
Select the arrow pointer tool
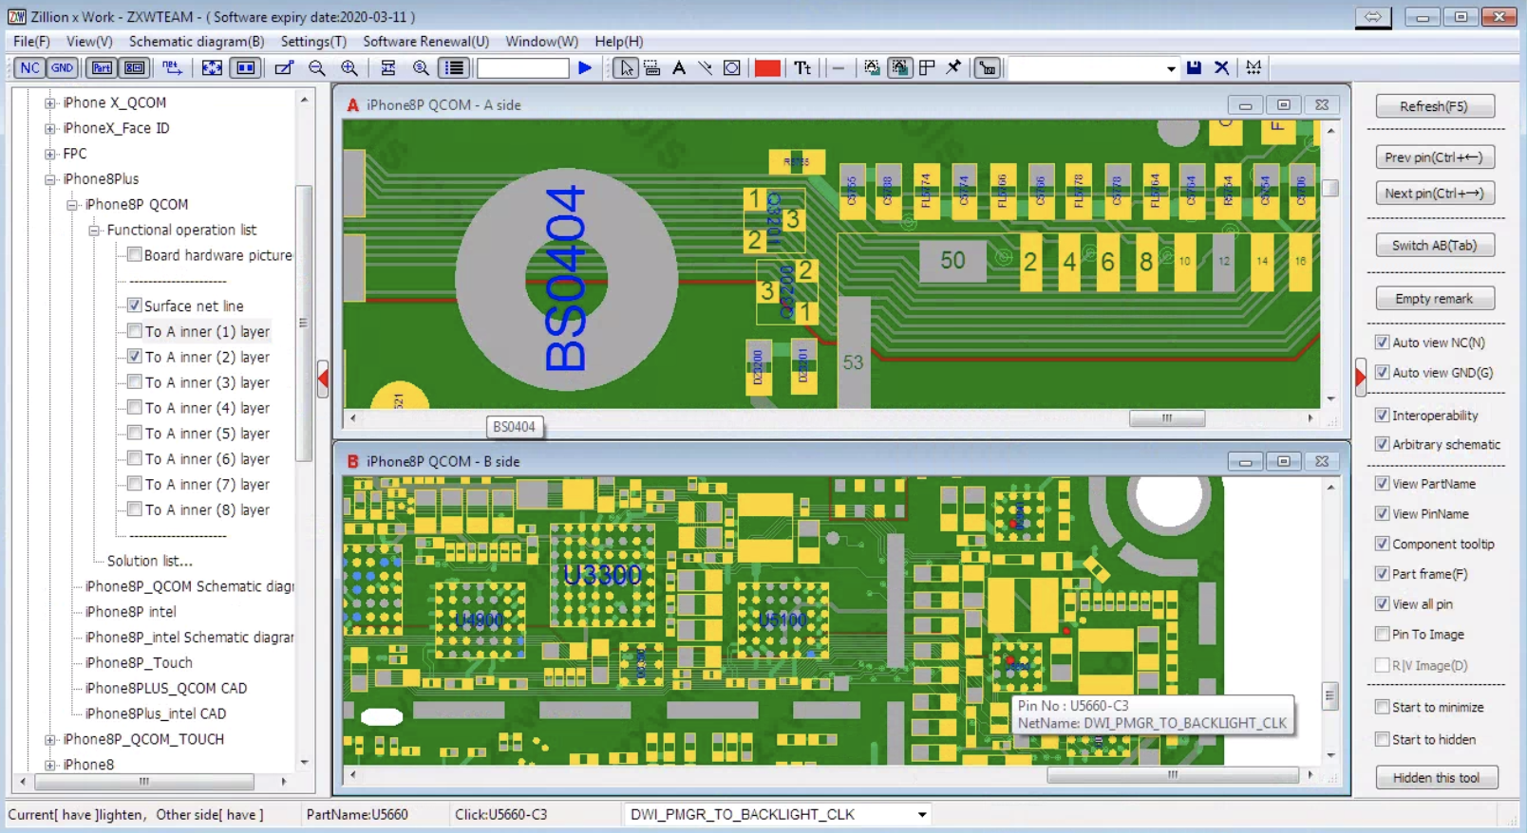click(x=626, y=67)
